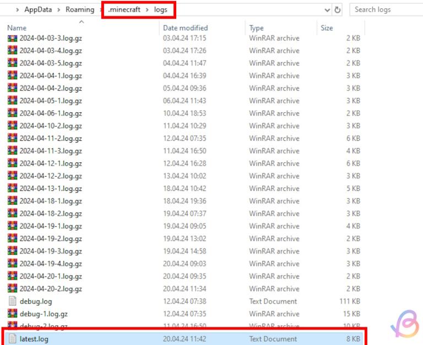This screenshot has width=423, height=345.
Task: Select the 2024-04-19-4.log.gz file name
Action: (51, 264)
